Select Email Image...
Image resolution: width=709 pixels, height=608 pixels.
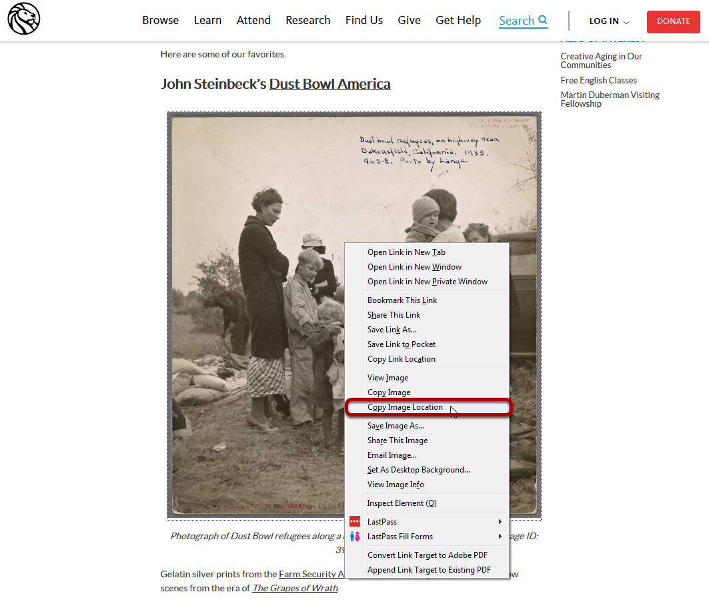click(x=428, y=455)
